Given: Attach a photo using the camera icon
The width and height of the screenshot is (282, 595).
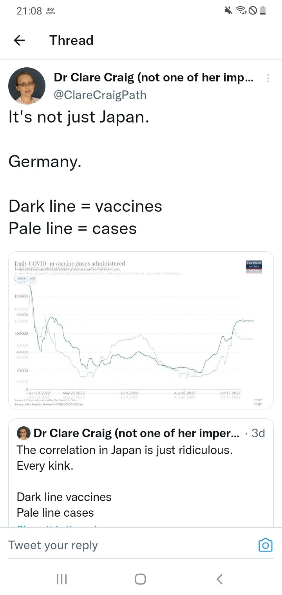Looking at the screenshot, I should coord(266,545).
